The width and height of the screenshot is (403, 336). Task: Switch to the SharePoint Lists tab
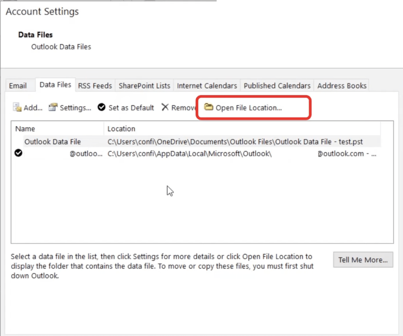[144, 85]
